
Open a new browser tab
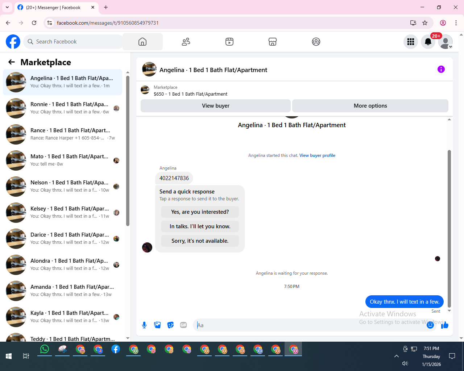point(106,7)
